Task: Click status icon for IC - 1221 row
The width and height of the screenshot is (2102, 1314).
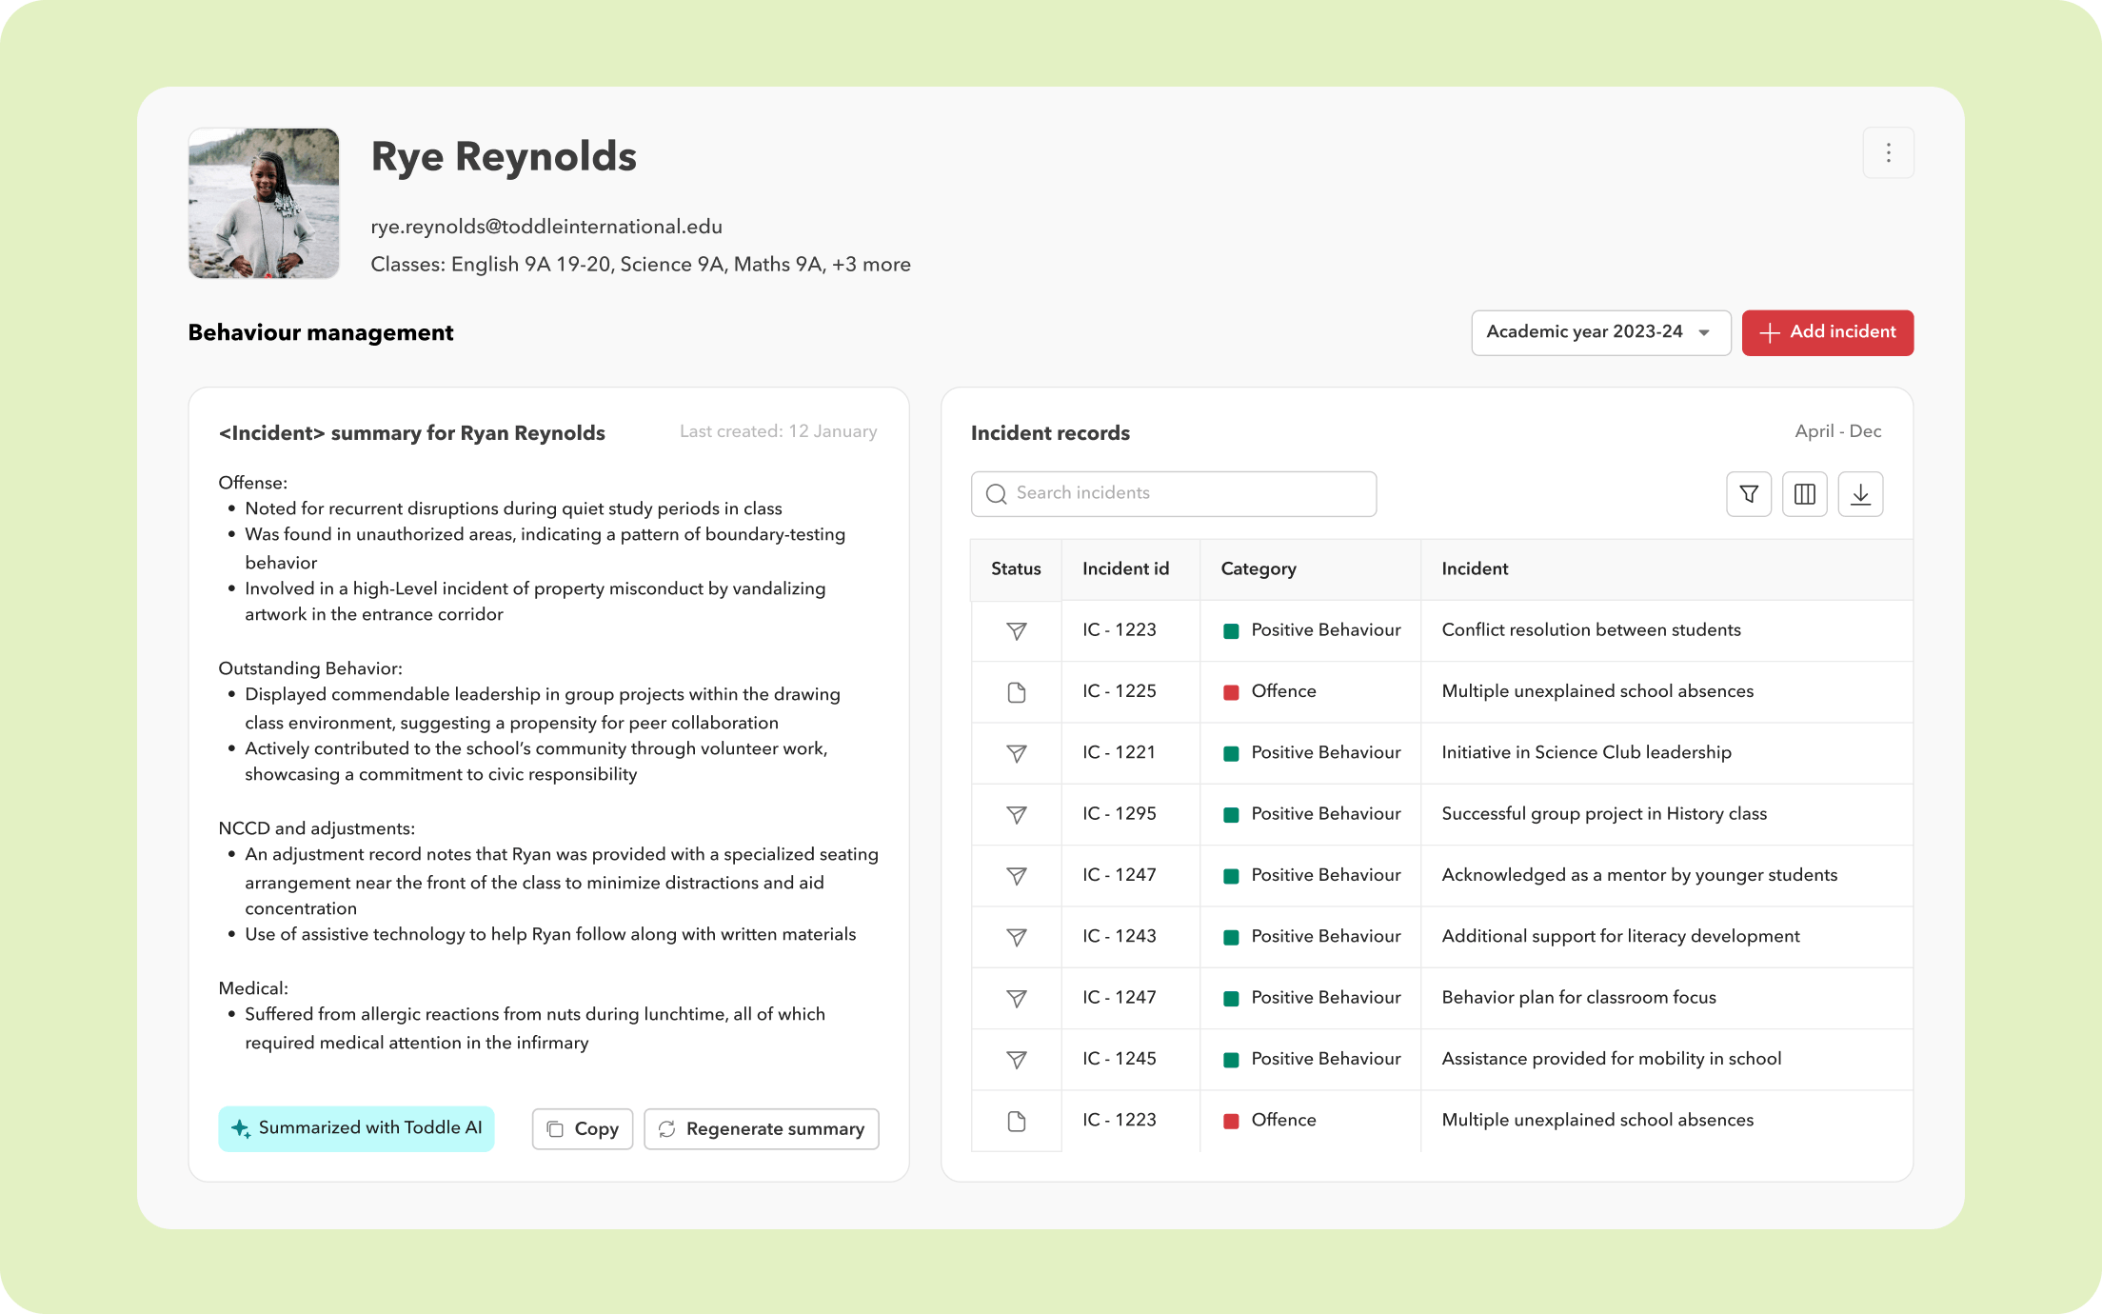Action: tap(1017, 753)
